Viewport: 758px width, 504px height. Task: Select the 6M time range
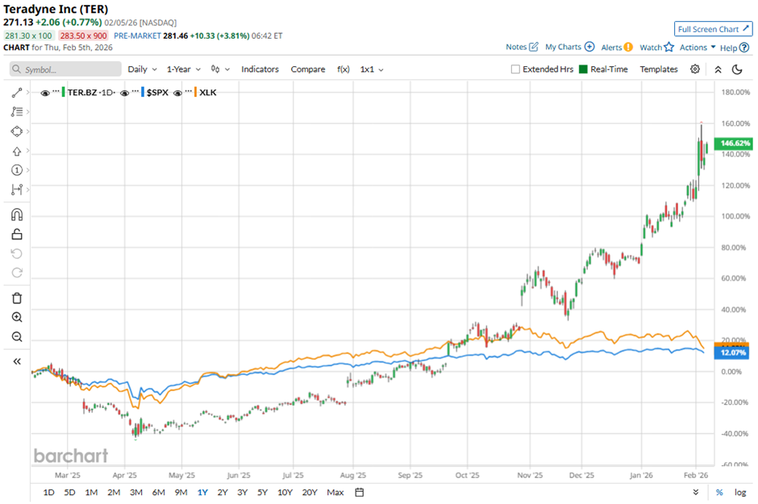click(158, 492)
